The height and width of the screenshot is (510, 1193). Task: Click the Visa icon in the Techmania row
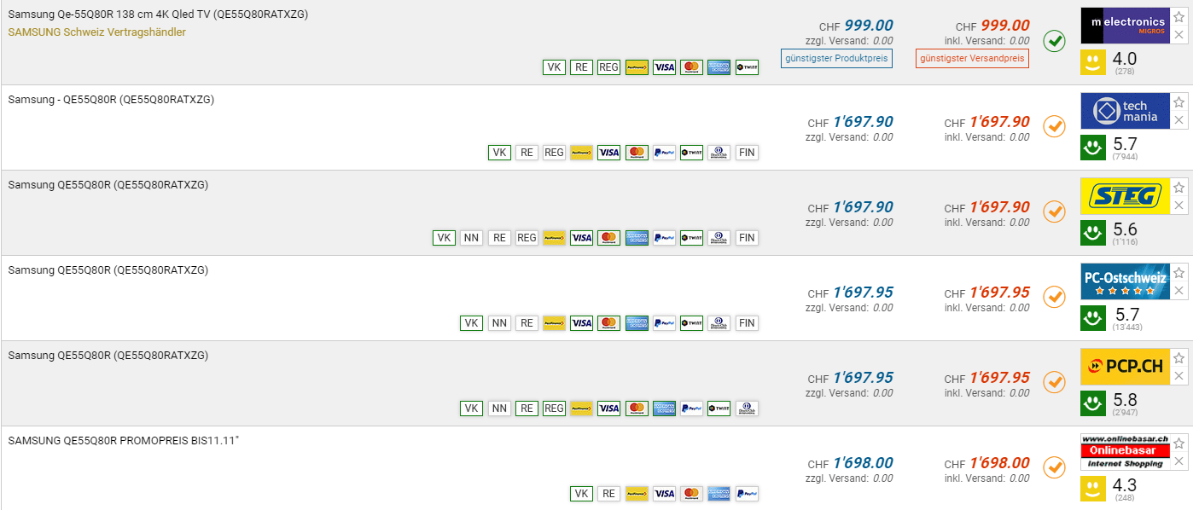coord(608,153)
